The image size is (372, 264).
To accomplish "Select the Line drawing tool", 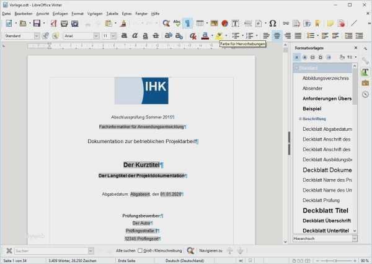I will pyautogui.click(x=354, y=24).
